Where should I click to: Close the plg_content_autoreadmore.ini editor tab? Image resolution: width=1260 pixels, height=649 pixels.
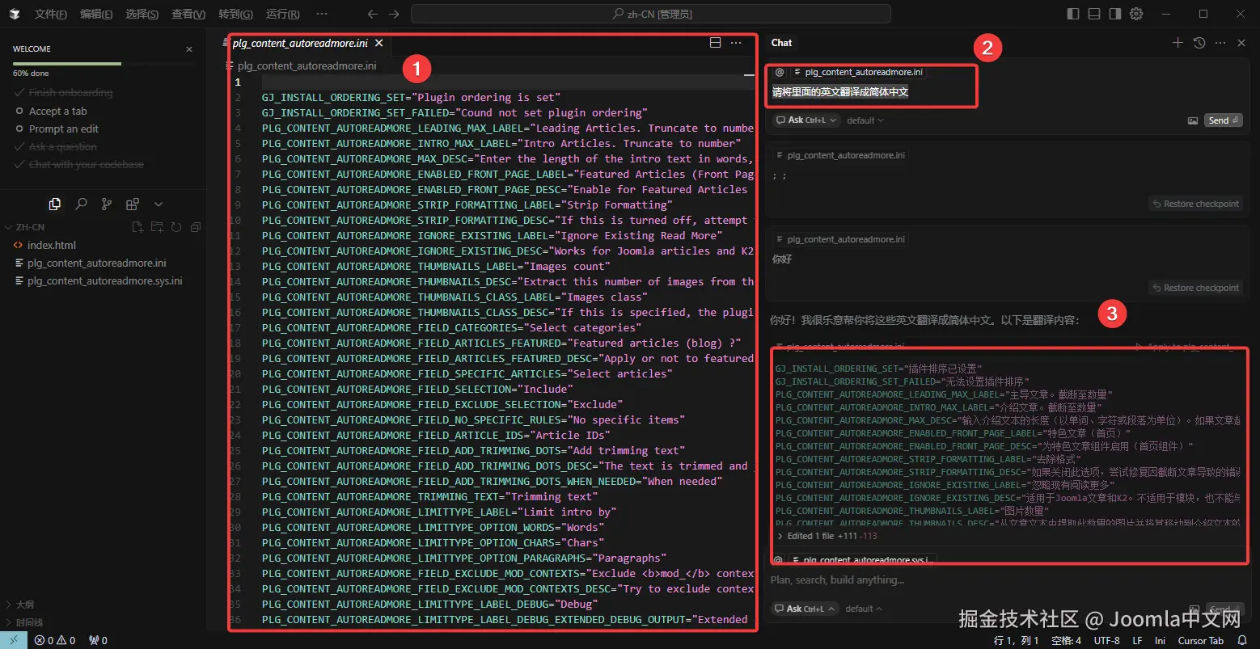tap(378, 44)
